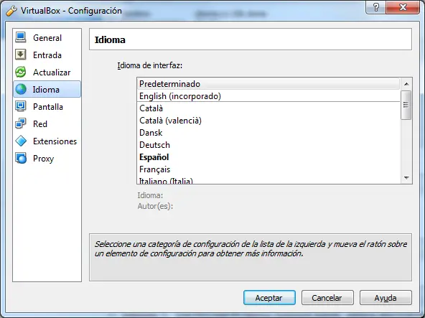This screenshot has height=318, width=425.
Task: Open the Extensiones blue diamond icon
Action: [21, 141]
